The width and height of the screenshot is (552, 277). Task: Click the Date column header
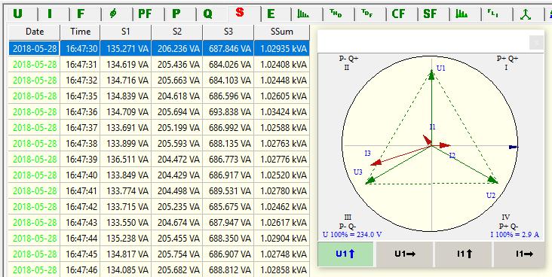point(34,32)
